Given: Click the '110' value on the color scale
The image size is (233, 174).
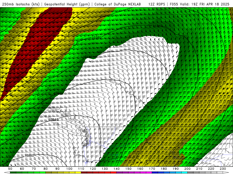Looking at the screenshot, I should click(81, 169).
